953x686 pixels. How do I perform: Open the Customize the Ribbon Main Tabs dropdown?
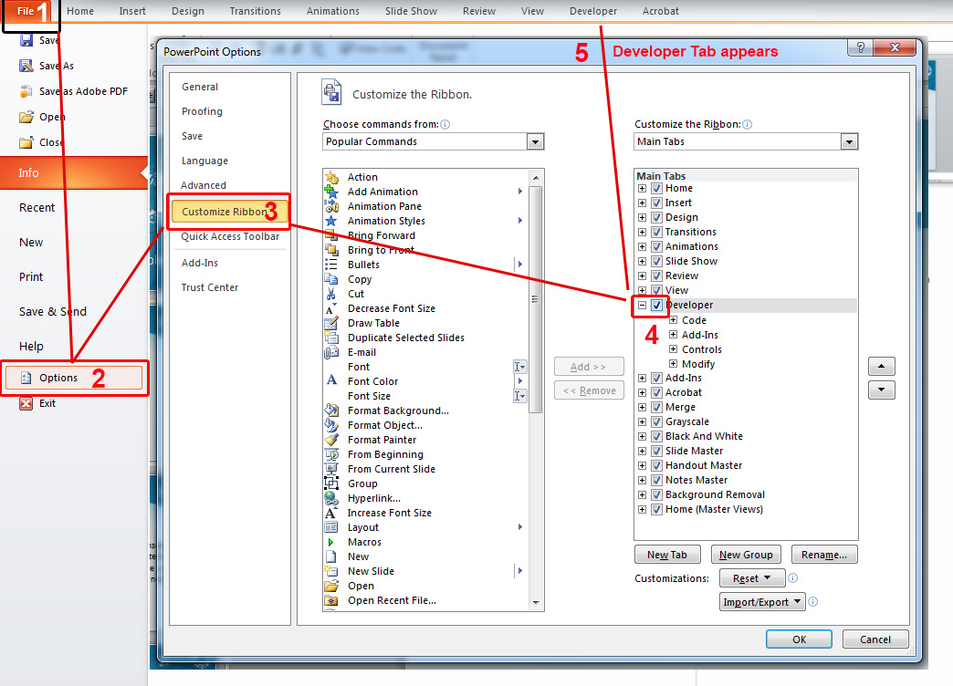point(849,141)
